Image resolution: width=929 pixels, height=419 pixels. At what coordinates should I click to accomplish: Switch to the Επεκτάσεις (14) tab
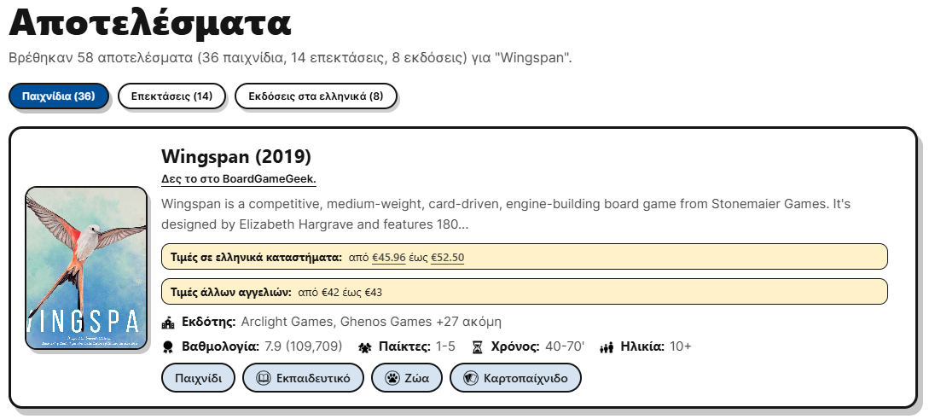pos(171,96)
